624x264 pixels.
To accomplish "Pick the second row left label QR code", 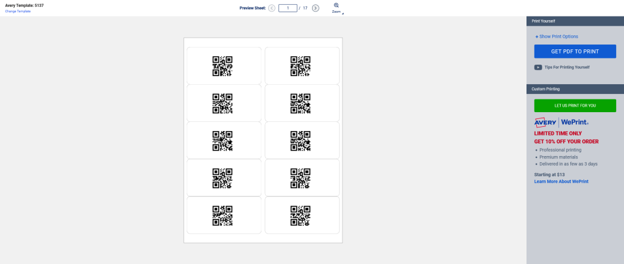I will point(222,104).
